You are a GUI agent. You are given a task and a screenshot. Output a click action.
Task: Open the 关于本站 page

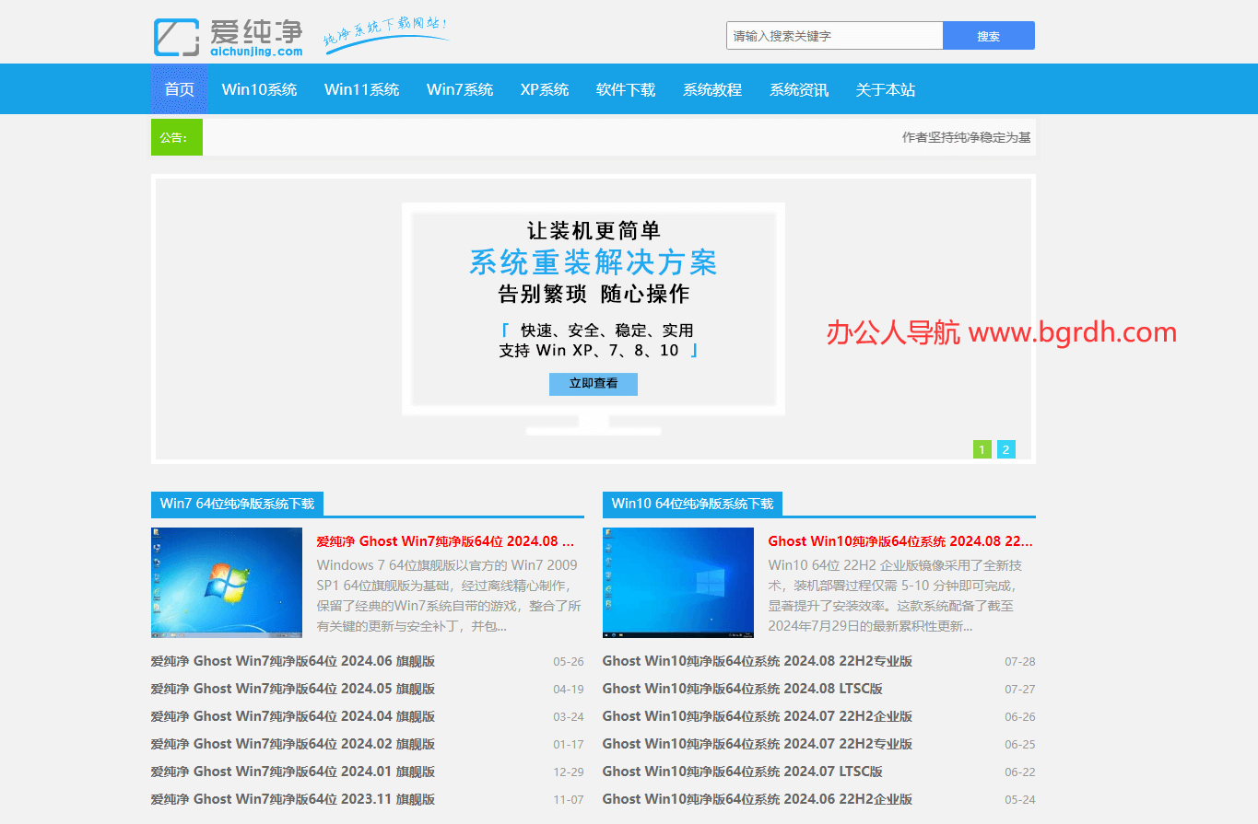coord(886,89)
